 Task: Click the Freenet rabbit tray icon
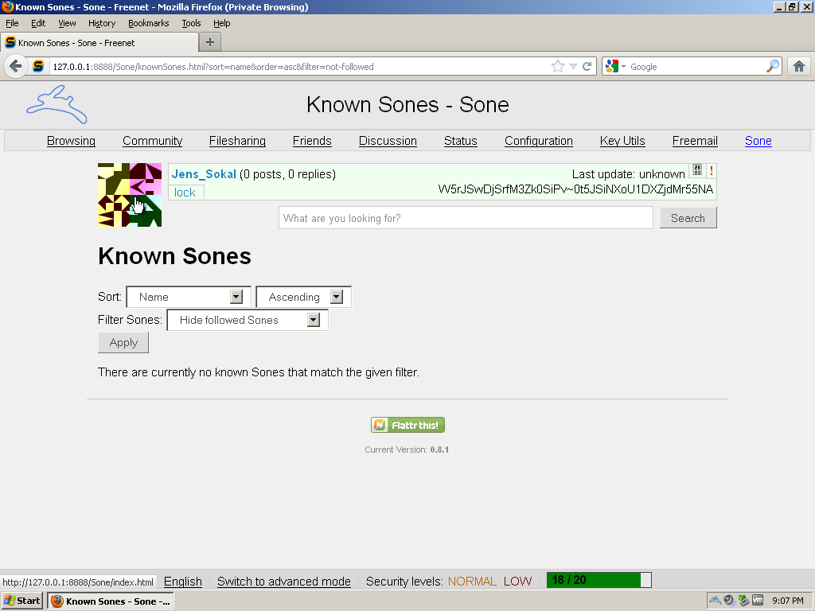pyautogui.click(x=716, y=601)
